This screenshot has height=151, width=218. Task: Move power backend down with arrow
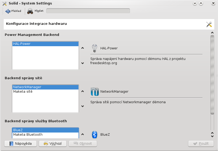point(83,63)
